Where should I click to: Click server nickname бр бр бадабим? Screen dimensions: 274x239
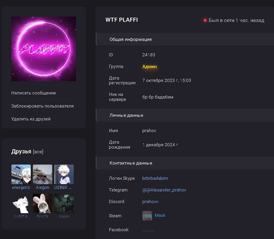158,97
